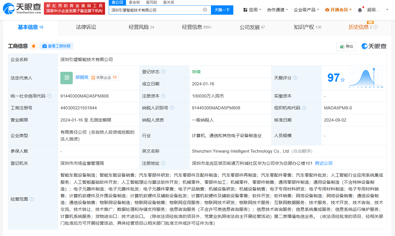Open the help icon next to 注册资本
This screenshot has width=395, height=236.
[164, 96]
